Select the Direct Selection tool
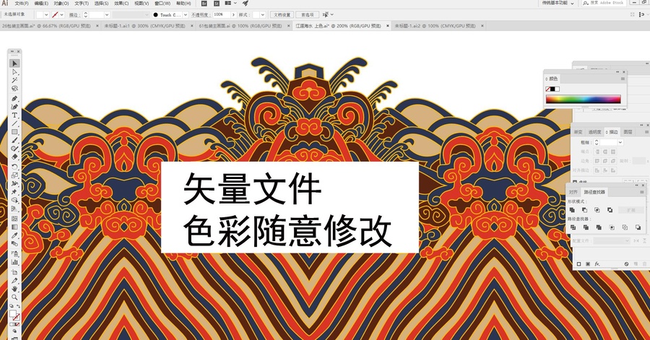 tap(14, 72)
